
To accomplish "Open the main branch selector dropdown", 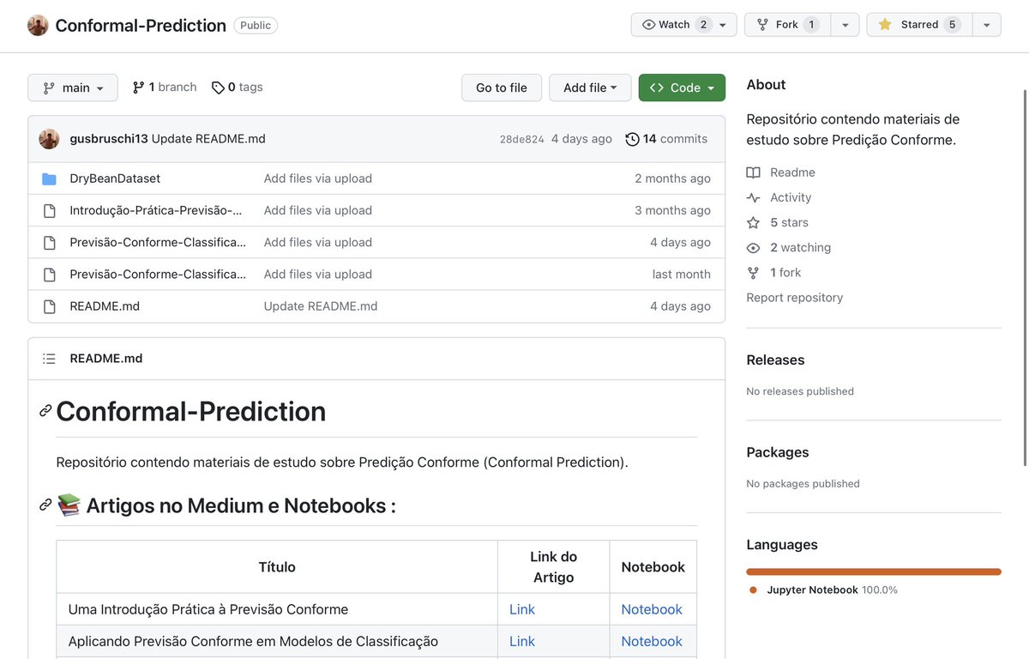I will click(74, 88).
